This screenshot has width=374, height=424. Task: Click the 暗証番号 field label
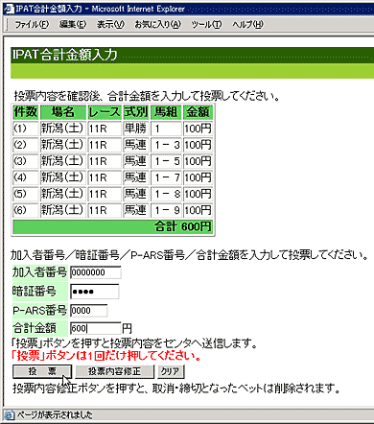40,292
